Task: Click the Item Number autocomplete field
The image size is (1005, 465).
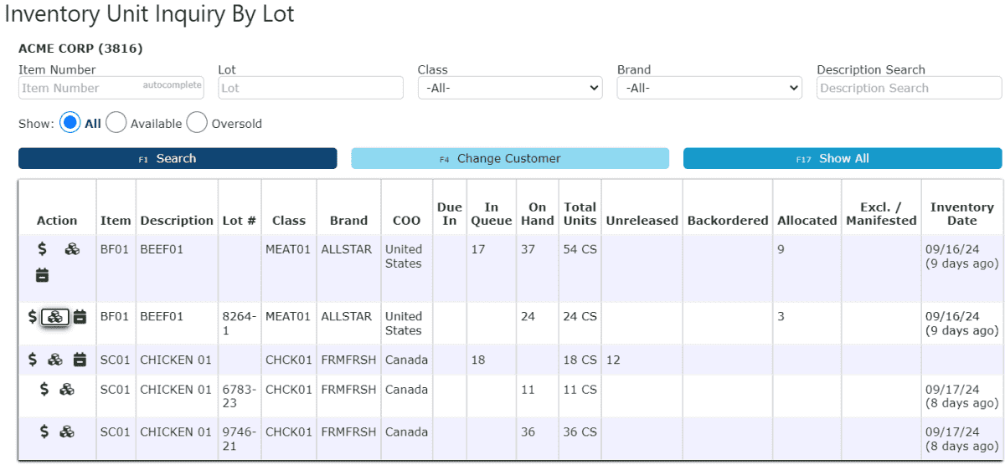Action: [x=111, y=88]
